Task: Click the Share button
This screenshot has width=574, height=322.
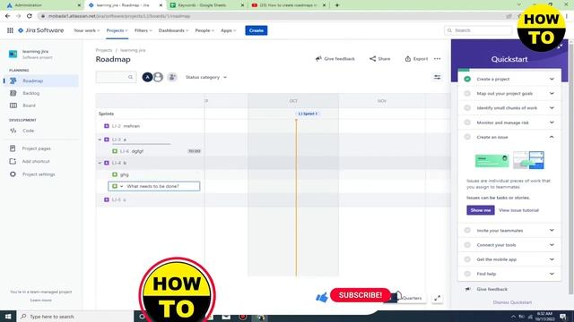Action: point(379,59)
